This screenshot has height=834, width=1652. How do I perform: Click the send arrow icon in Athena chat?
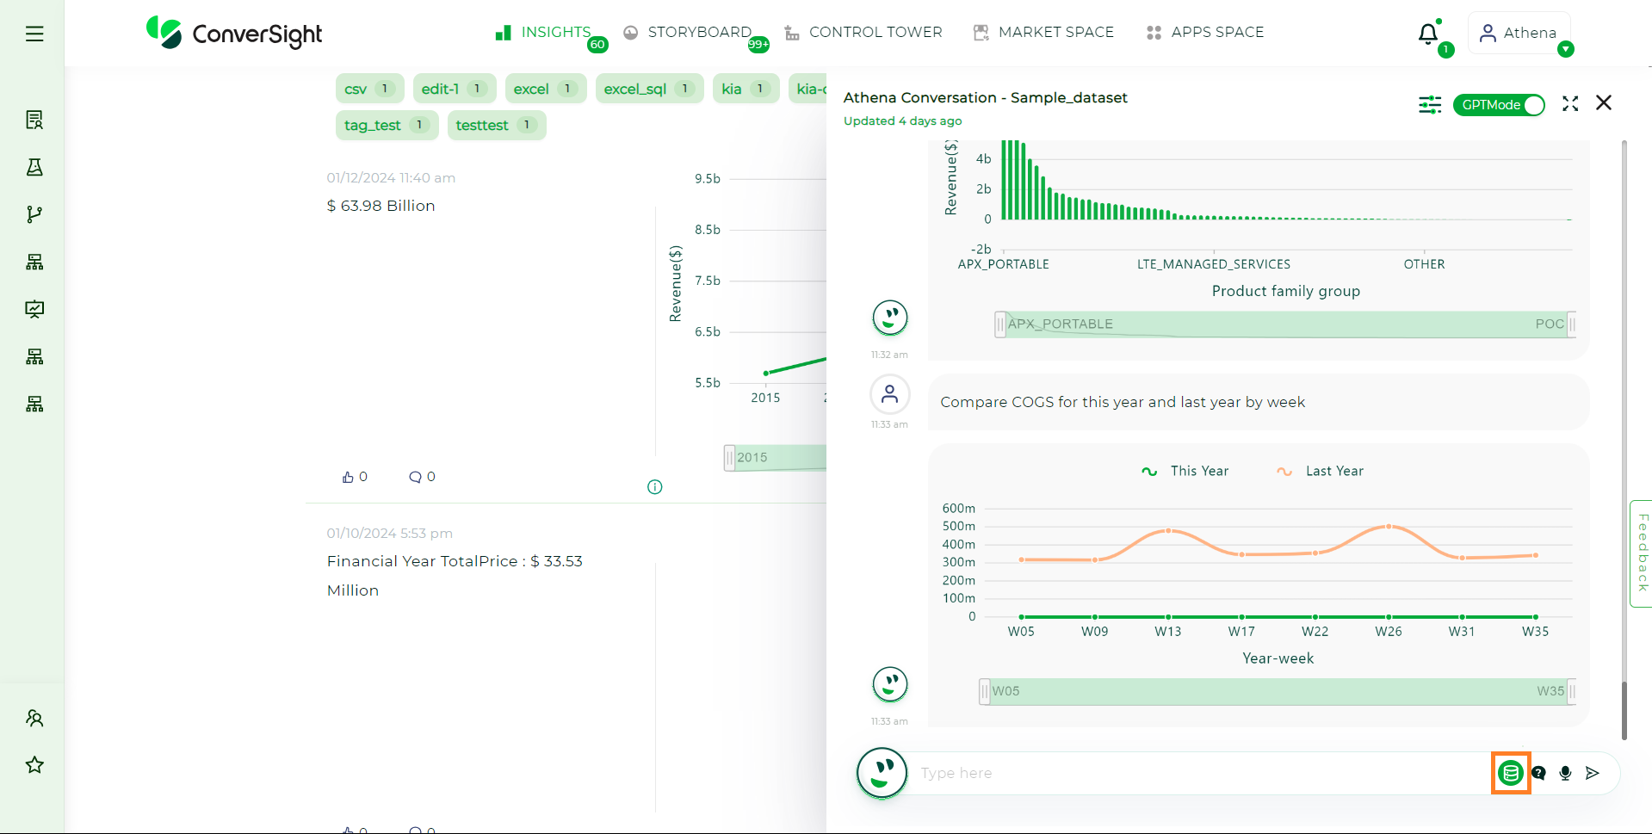pos(1593,773)
